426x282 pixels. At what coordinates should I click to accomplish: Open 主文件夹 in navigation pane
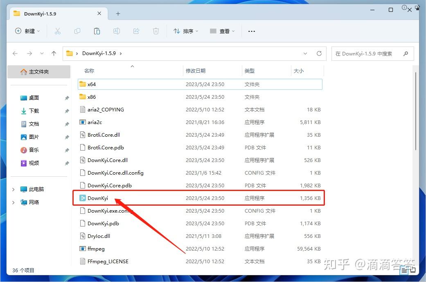pyautogui.click(x=39, y=72)
